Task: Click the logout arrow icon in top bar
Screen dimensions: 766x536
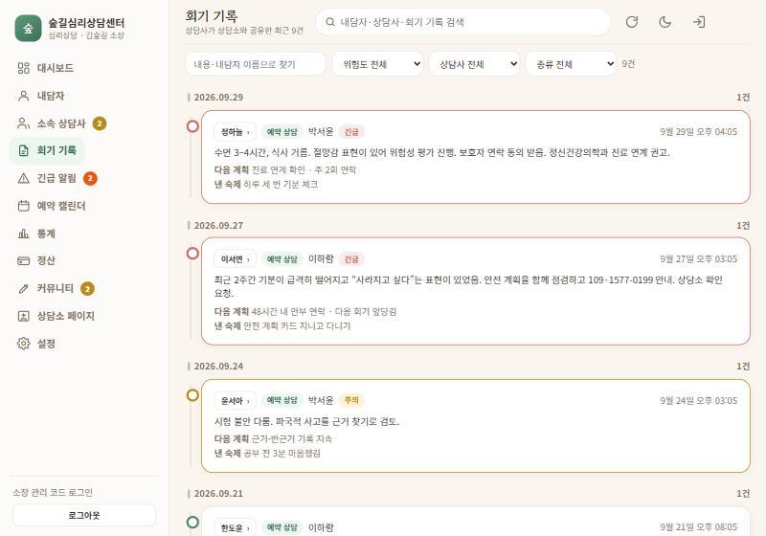Action: [699, 22]
